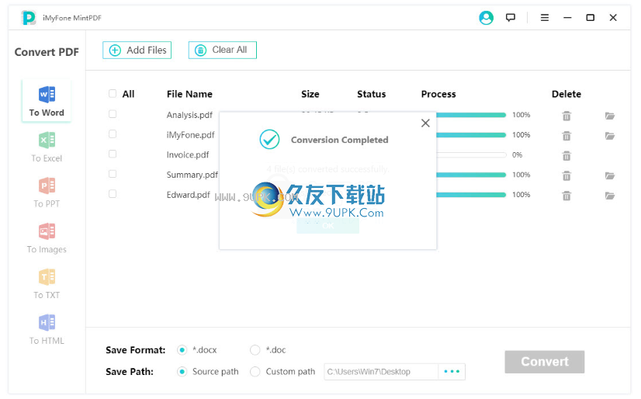
Task: Check the All files checkbox
Action: click(113, 94)
